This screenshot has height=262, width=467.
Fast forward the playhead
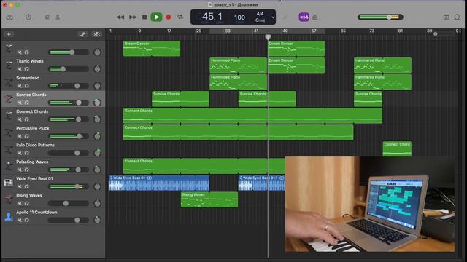(x=133, y=17)
